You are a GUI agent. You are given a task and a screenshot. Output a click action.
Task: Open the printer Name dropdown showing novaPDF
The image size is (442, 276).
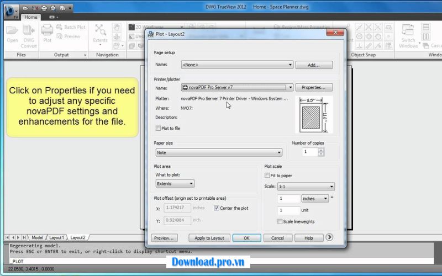237,87
